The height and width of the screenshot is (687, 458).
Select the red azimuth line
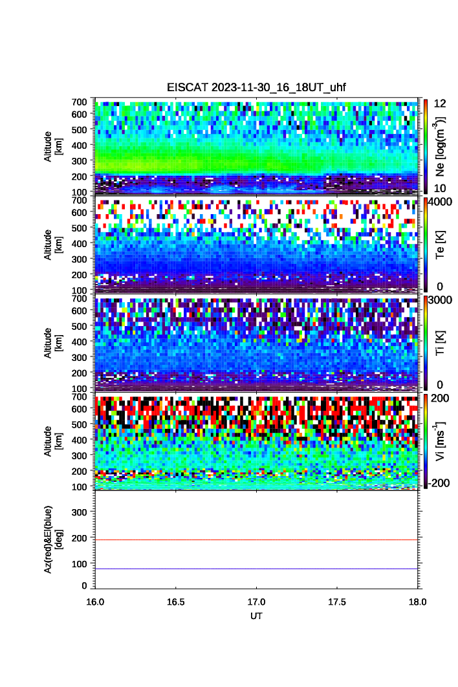tap(257, 540)
